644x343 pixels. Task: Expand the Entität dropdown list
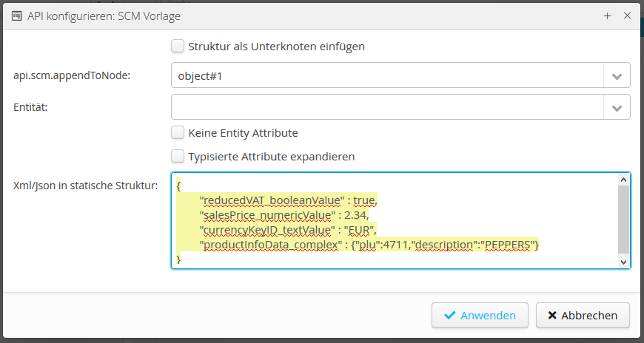click(x=617, y=107)
